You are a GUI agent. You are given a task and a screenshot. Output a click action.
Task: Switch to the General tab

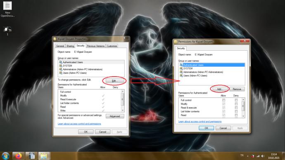pos(60,46)
